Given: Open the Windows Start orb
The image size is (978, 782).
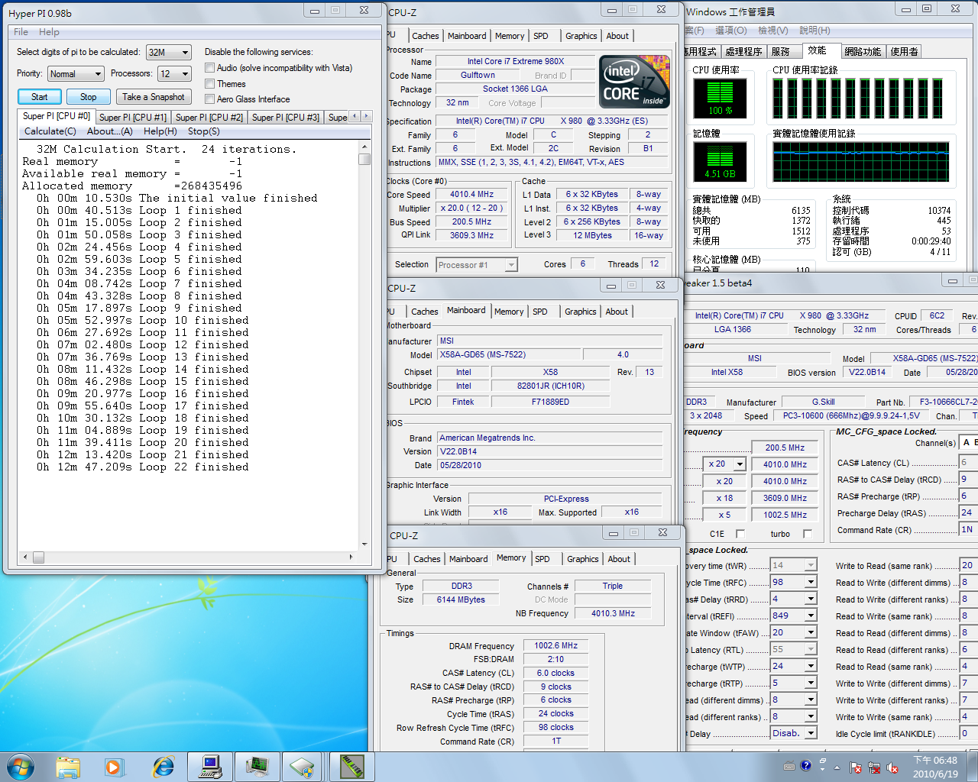Looking at the screenshot, I should [20, 766].
